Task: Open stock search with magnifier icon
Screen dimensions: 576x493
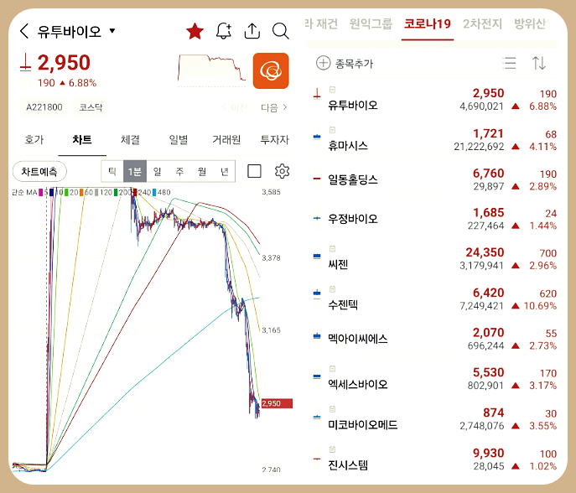Action: click(x=281, y=31)
